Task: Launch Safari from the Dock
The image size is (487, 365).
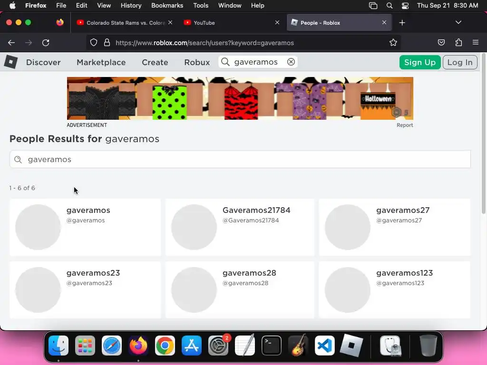Action: click(111, 346)
